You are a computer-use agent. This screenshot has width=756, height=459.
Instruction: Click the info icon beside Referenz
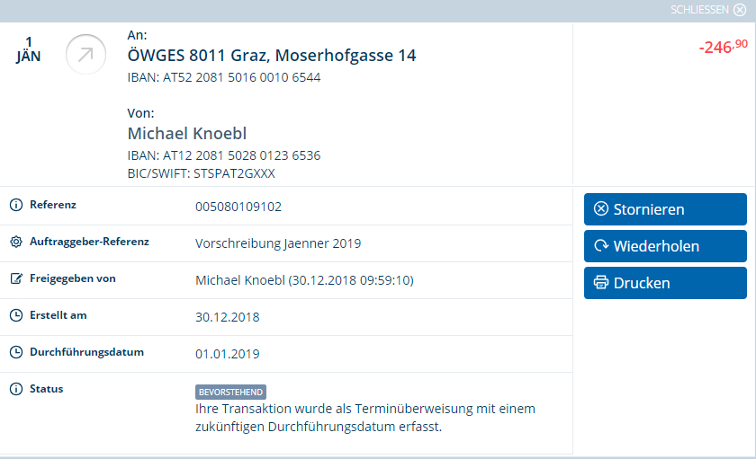(x=16, y=205)
